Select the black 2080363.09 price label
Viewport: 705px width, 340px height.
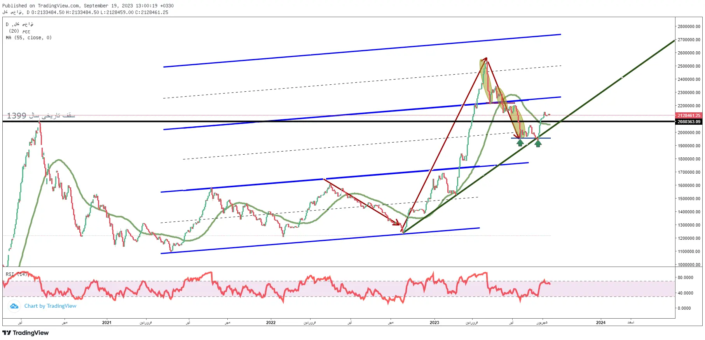689,122
